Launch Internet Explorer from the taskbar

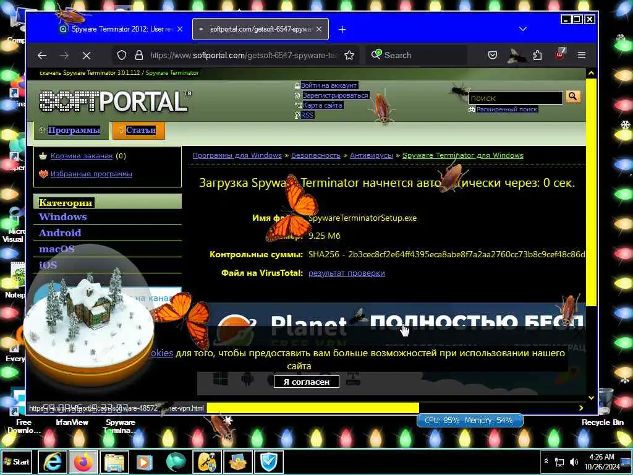coord(52,461)
